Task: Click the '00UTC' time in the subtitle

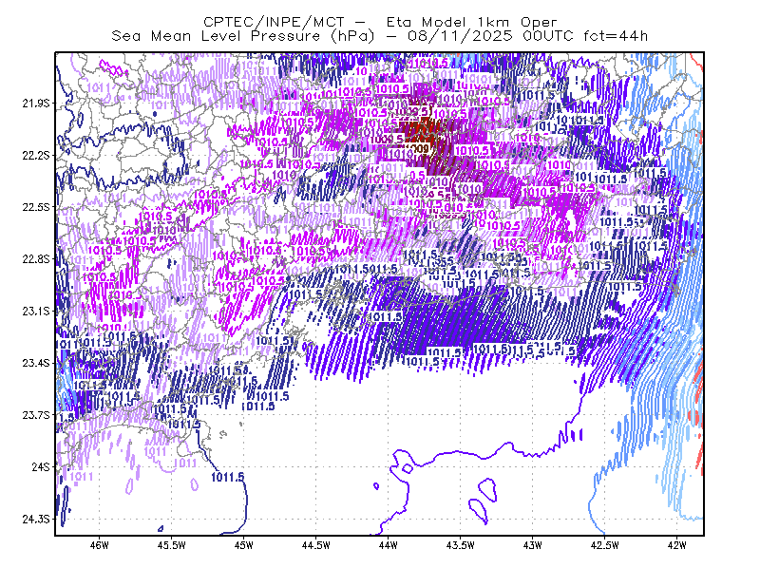Action: (548, 36)
